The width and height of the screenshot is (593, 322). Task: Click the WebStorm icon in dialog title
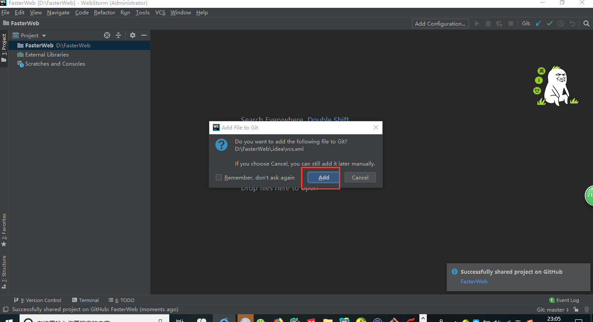click(216, 127)
